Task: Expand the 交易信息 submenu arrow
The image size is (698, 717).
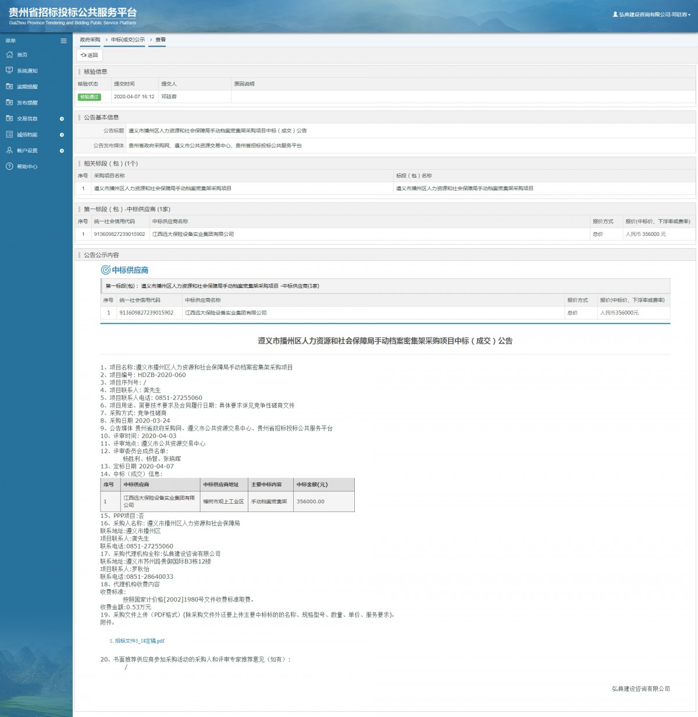Action: (x=62, y=119)
